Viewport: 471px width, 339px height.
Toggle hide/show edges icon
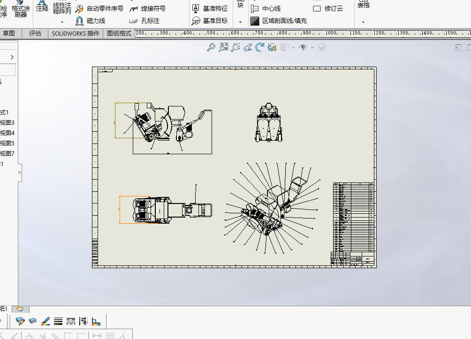84,321
